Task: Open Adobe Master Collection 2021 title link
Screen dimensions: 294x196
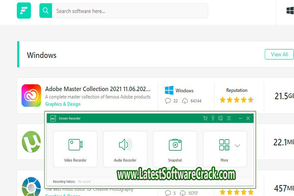Action: click(x=98, y=89)
